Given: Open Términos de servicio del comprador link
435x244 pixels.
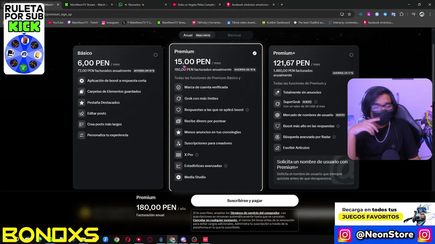Looking at the screenshot, I should tap(255, 213).
